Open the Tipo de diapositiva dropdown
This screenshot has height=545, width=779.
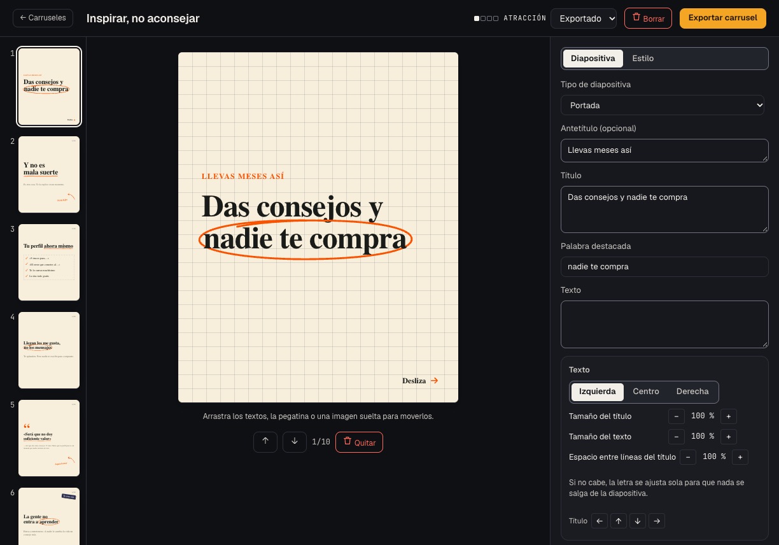coord(663,105)
